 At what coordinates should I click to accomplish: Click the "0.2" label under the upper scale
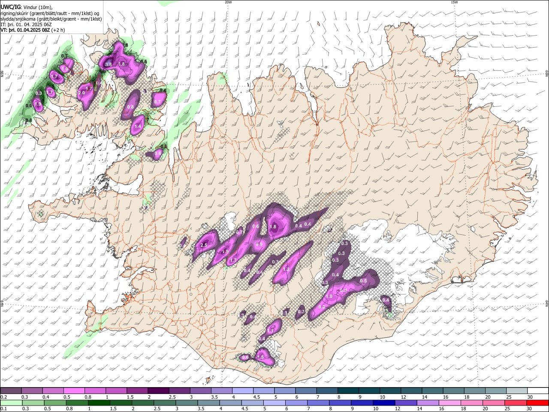coord(4,397)
